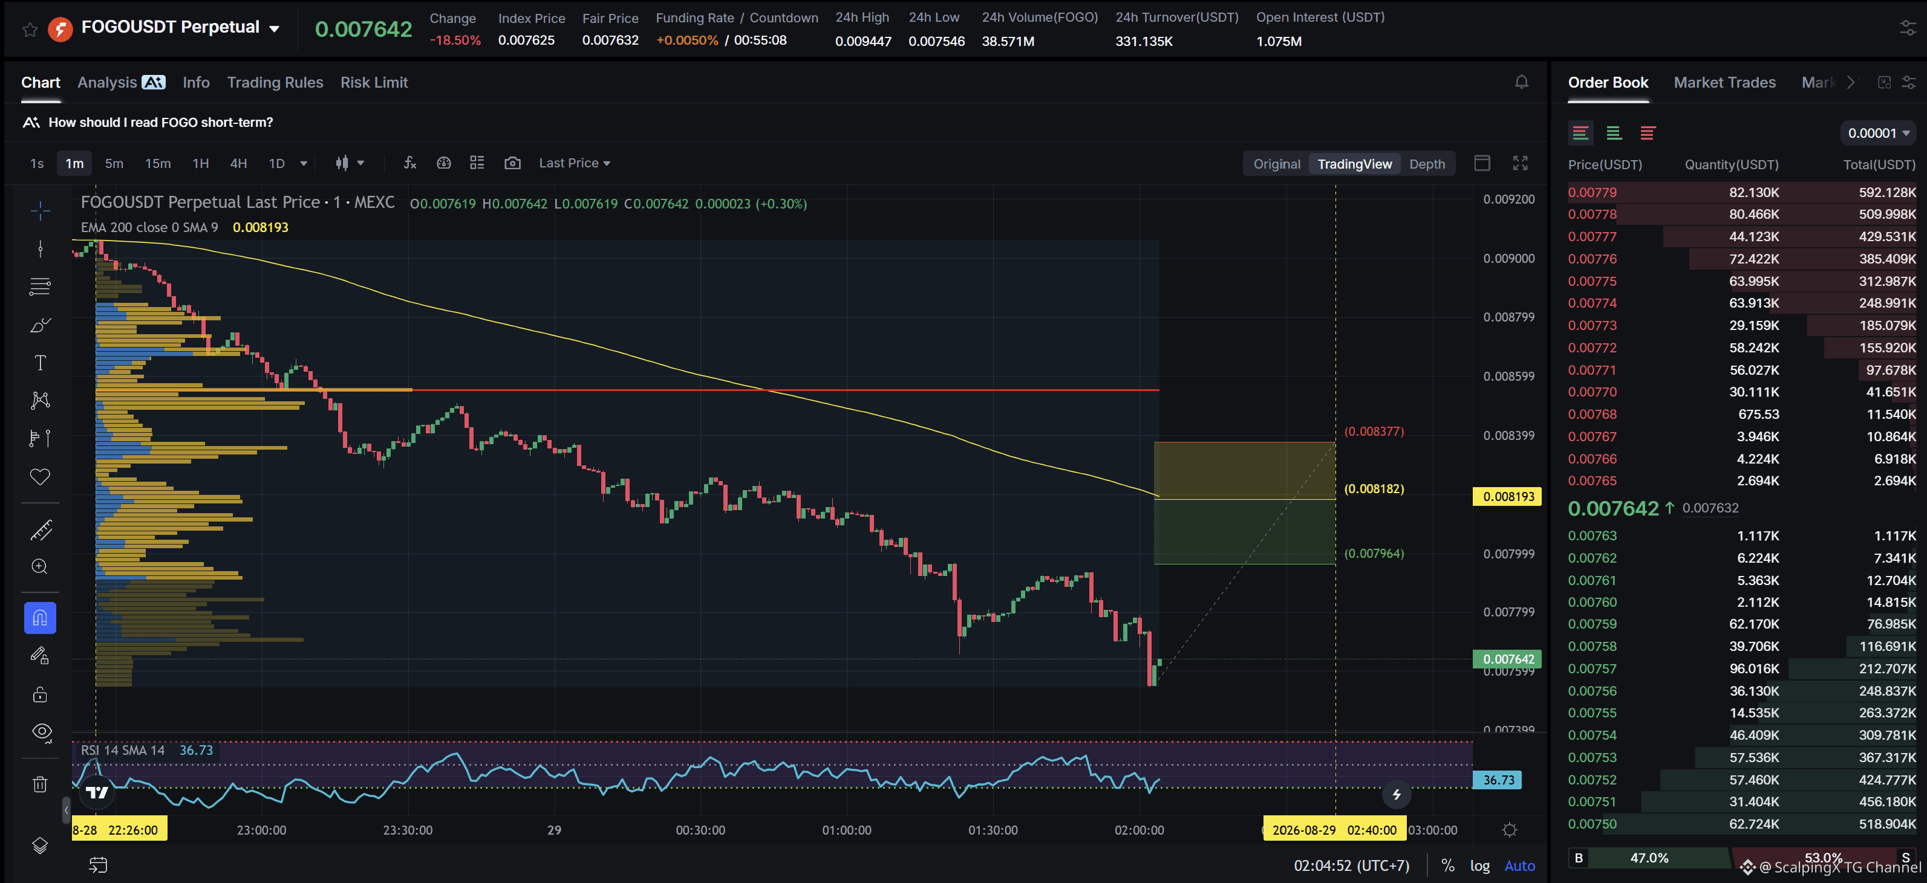
Task: Open the chart settings gear icon
Action: (x=1510, y=830)
